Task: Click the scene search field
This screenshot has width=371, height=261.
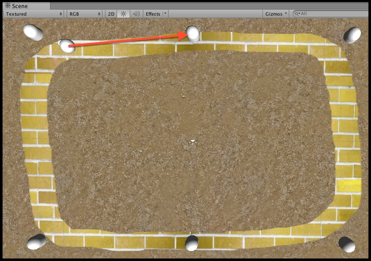Action: tap(331, 14)
